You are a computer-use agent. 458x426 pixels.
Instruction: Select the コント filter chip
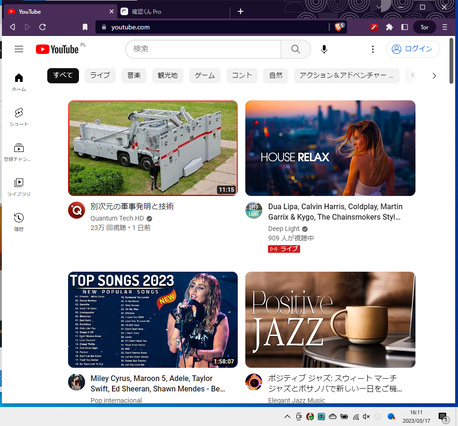(242, 75)
